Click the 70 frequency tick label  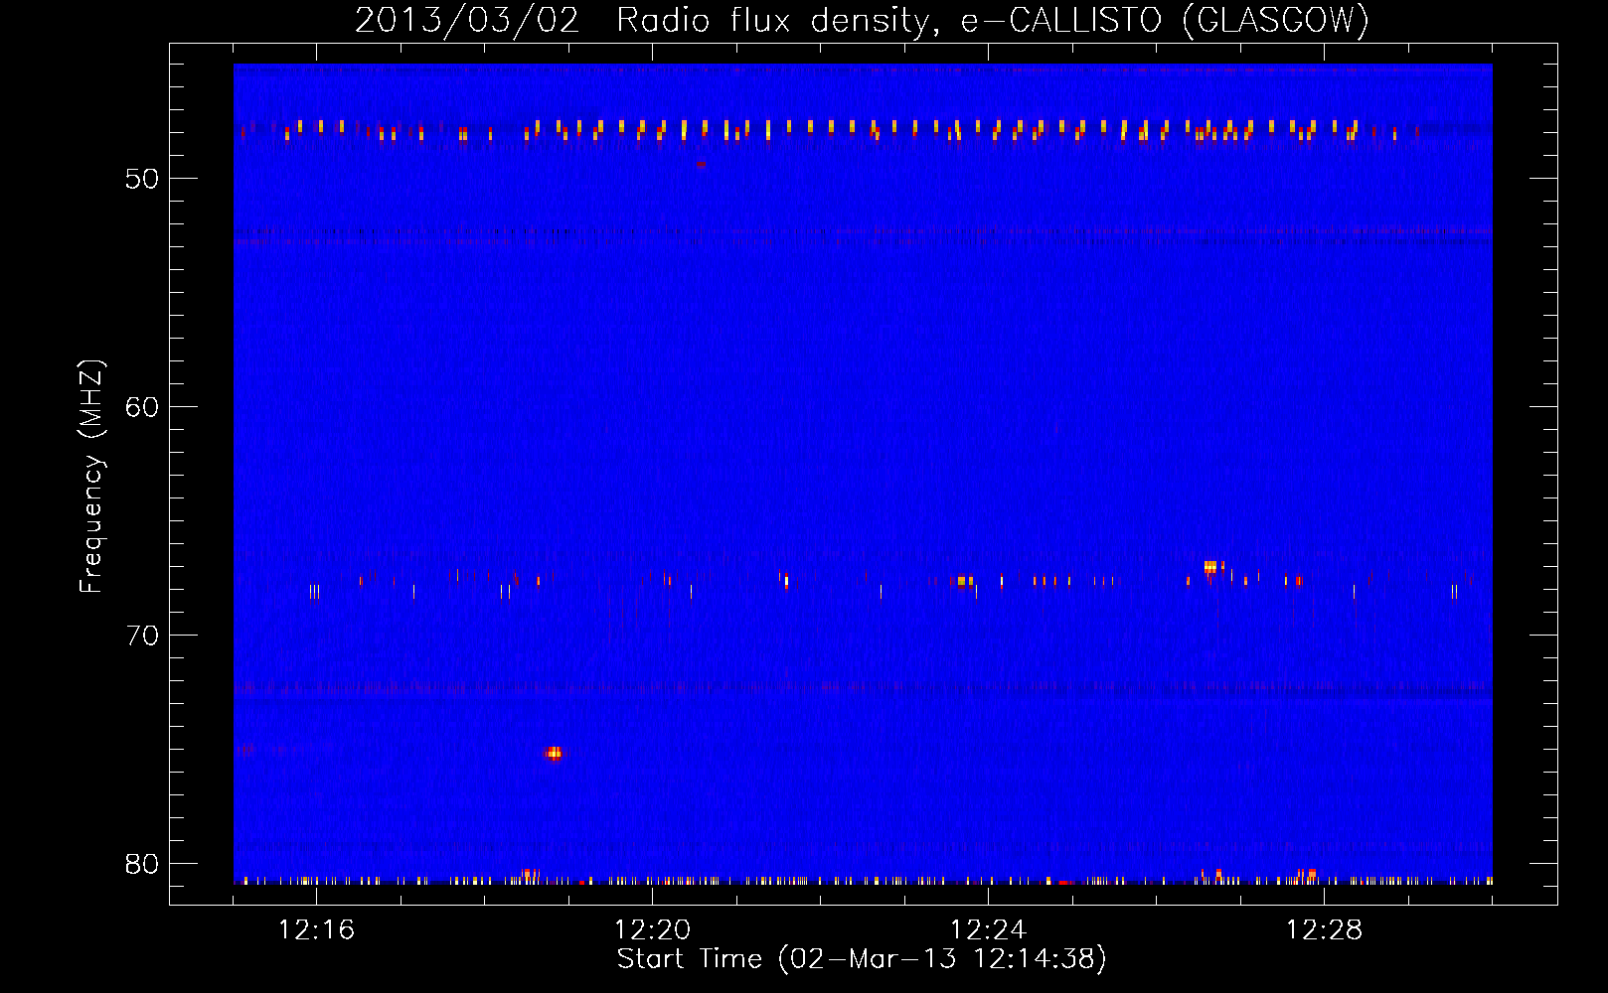[x=142, y=636]
